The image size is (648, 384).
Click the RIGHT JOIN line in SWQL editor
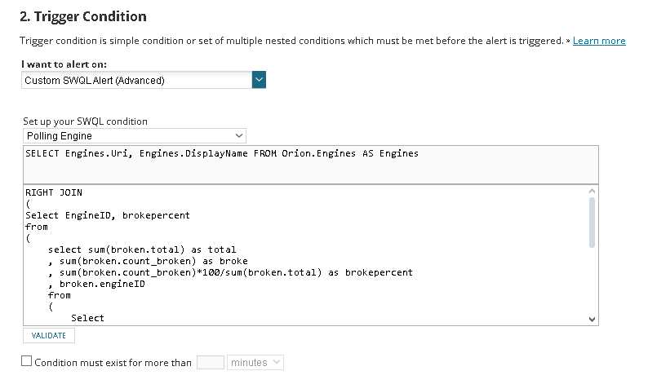coord(54,192)
